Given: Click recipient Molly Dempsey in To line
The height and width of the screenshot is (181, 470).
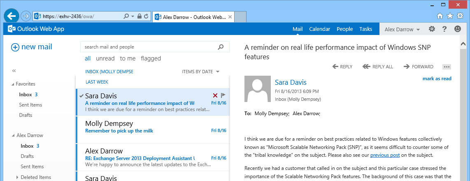Looking at the screenshot, I should 272,114.
